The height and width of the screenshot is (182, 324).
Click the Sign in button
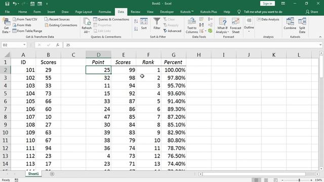pos(267,4)
